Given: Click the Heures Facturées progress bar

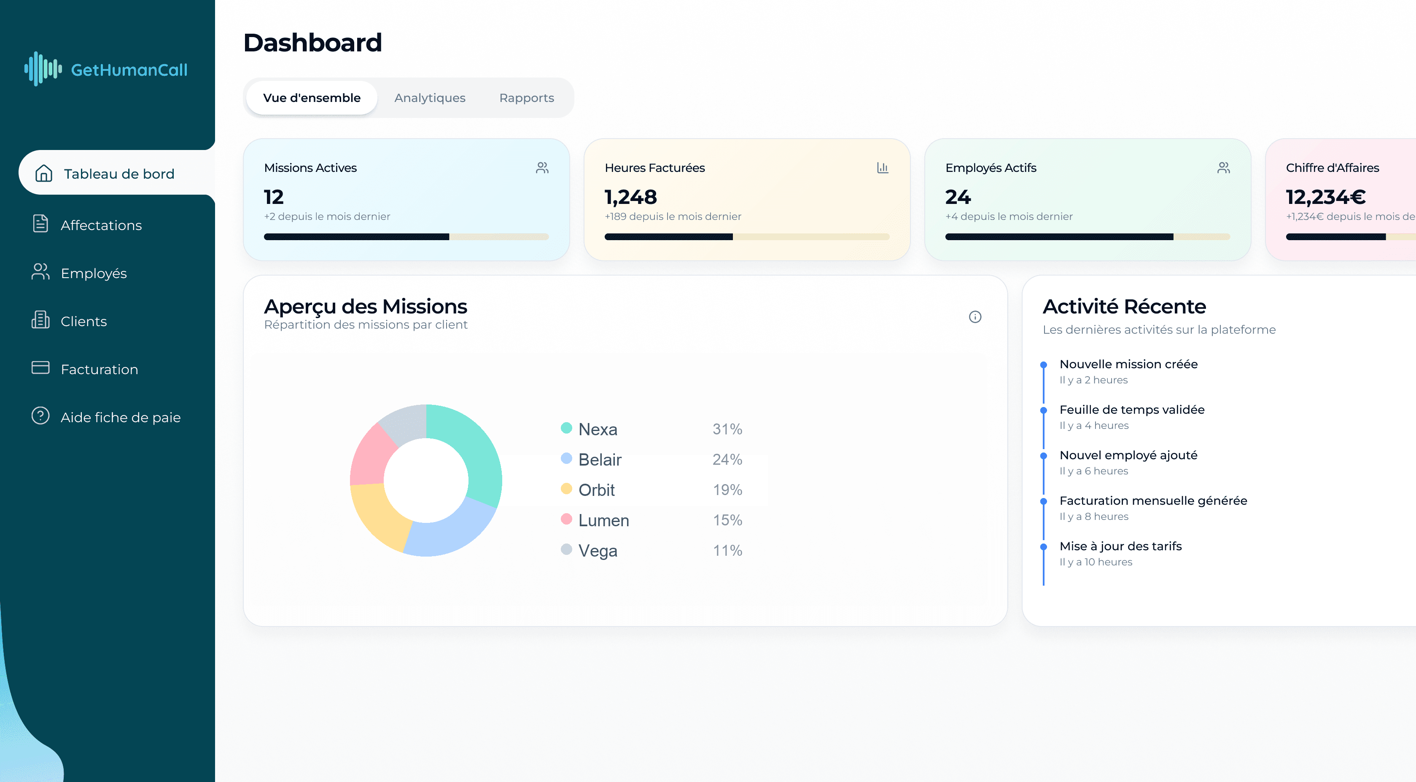Looking at the screenshot, I should point(747,237).
